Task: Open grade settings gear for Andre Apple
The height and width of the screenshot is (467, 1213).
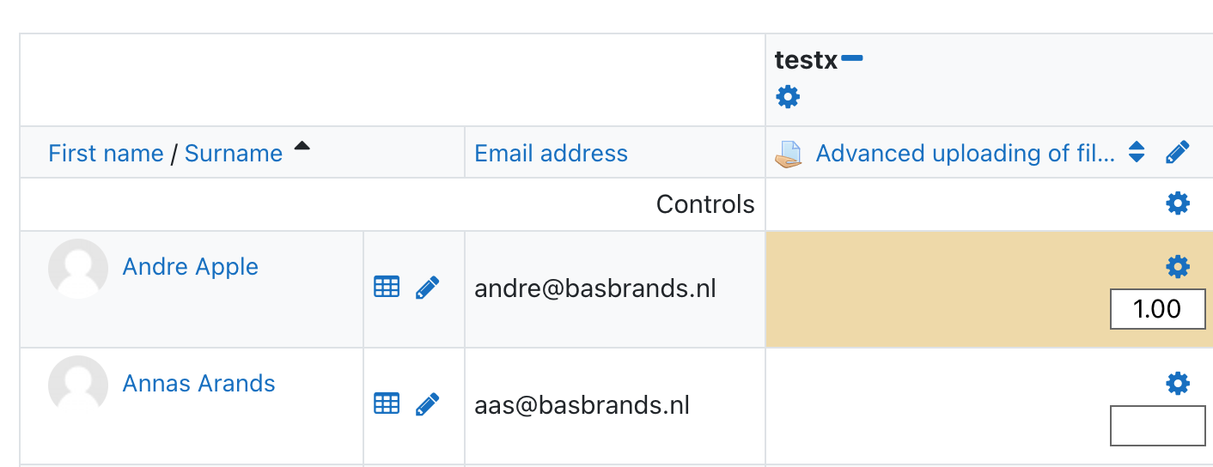Action: tap(1178, 267)
